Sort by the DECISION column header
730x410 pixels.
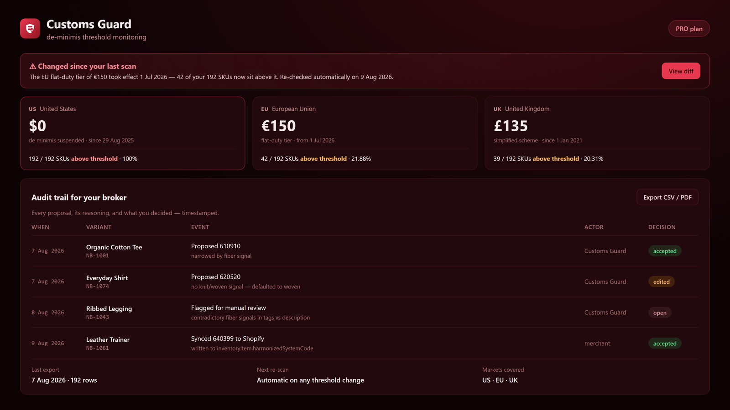tap(662, 227)
